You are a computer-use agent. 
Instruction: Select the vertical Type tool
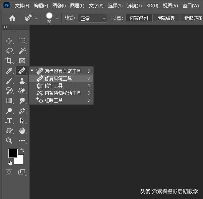tap(9, 121)
